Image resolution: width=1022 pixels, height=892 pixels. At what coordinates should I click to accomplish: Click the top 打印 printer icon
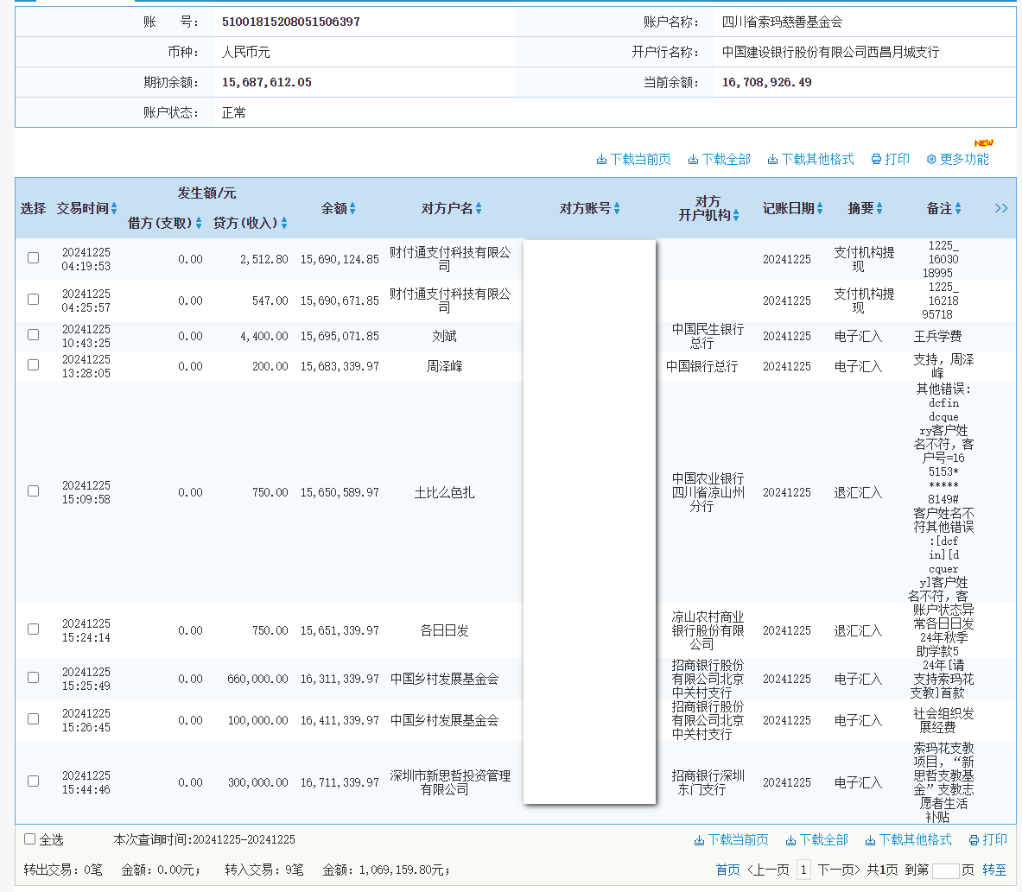[x=877, y=160]
